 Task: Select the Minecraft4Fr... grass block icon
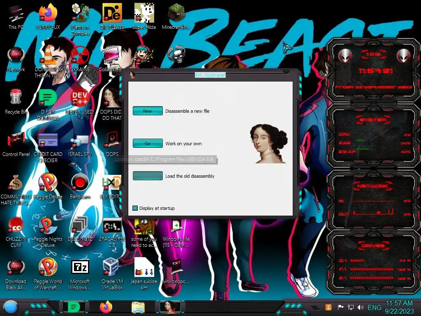176,16
